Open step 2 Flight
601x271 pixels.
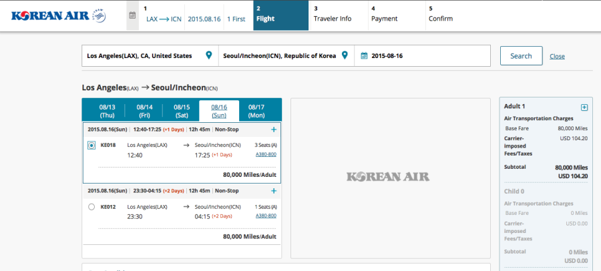point(281,15)
